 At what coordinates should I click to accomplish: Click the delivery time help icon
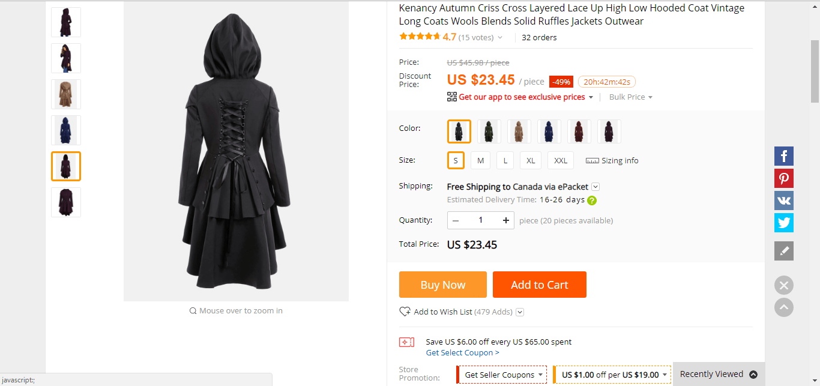pyautogui.click(x=592, y=201)
